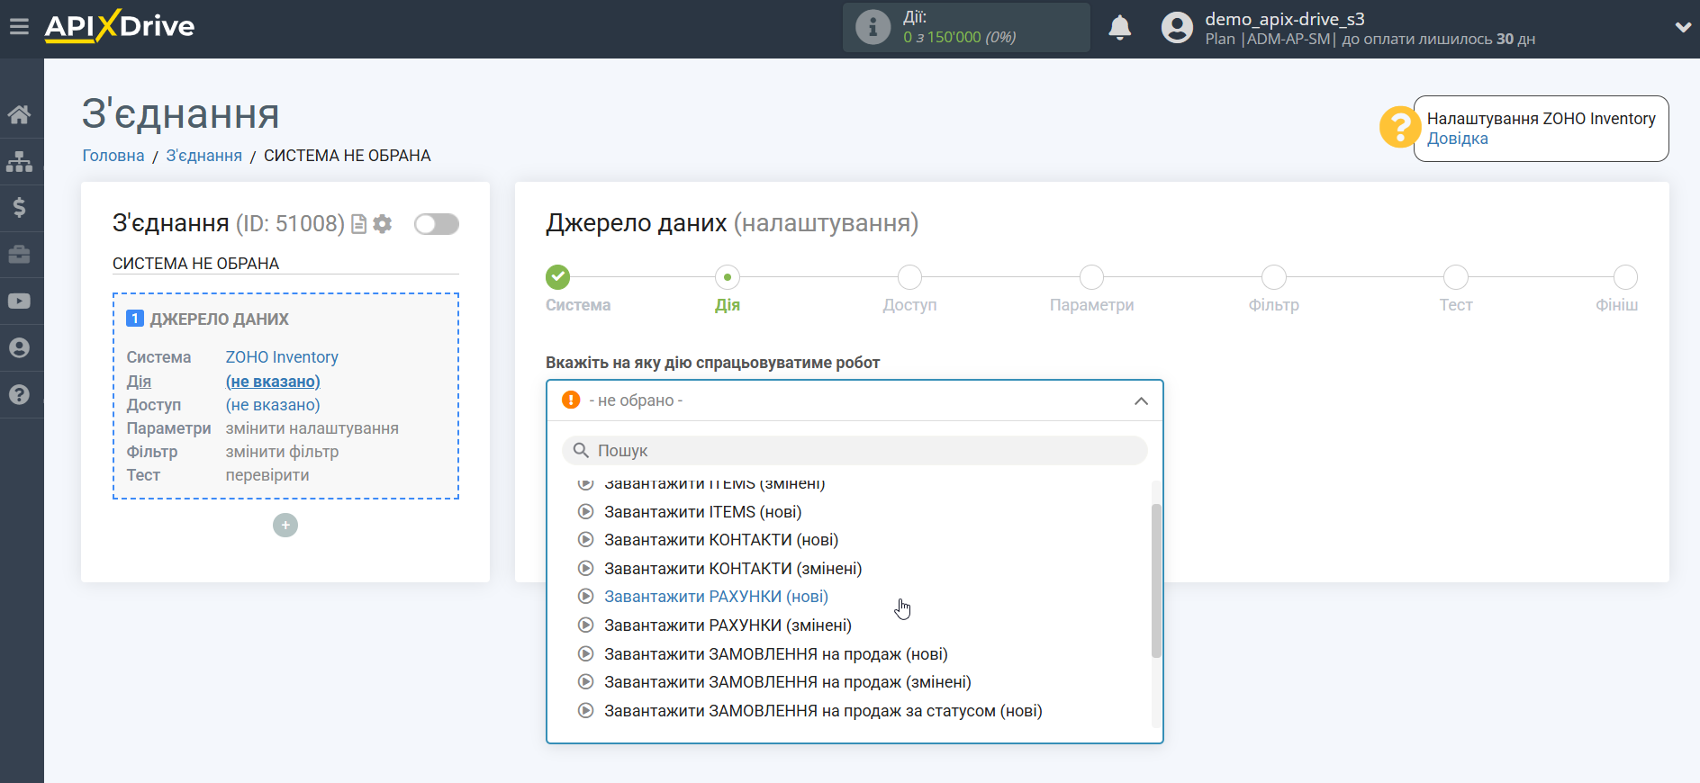Add new block with plus button
Viewport: 1700px width, 783px height.
[x=285, y=526]
